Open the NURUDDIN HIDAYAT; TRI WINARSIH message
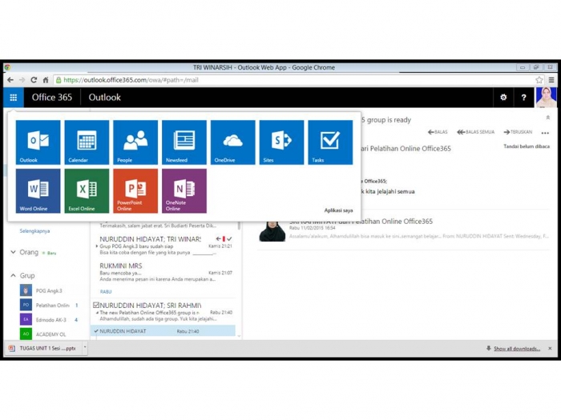This screenshot has height=420, width=561. pos(163,246)
